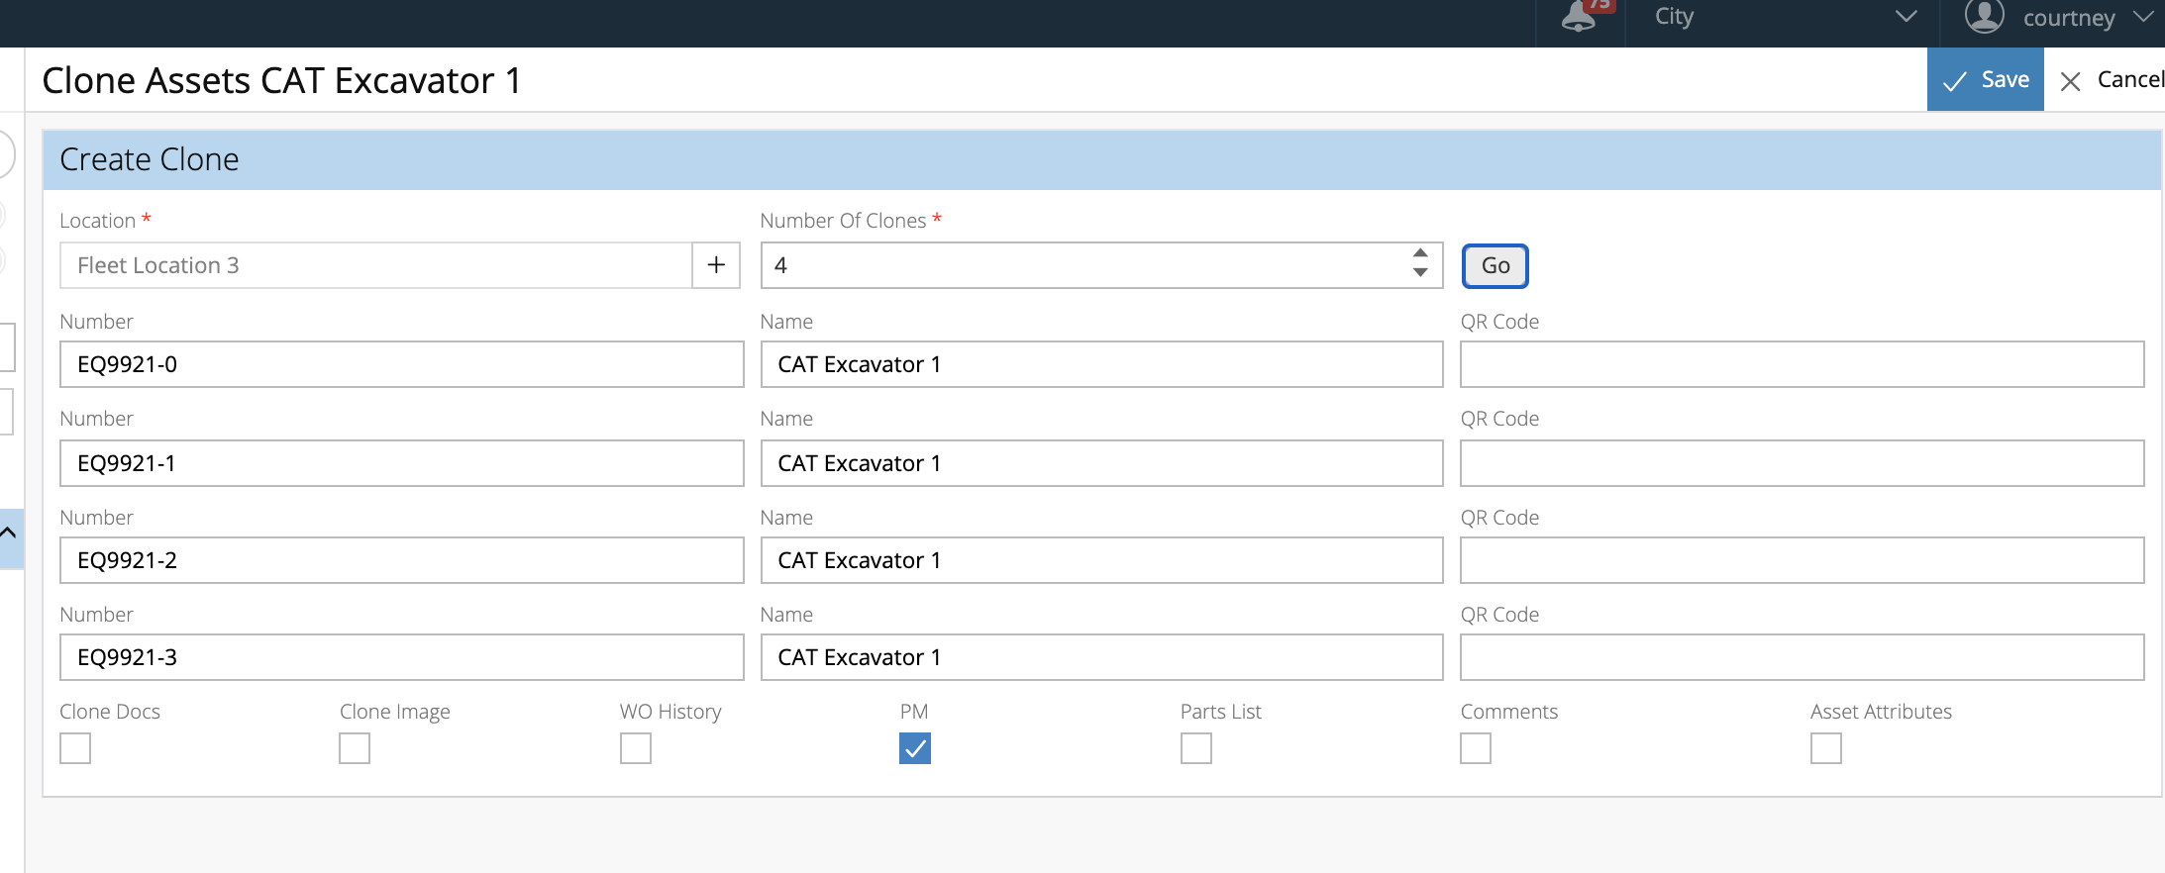
Task: Edit the EQ9921-0 number field
Action: pyautogui.click(x=401, y=364)
